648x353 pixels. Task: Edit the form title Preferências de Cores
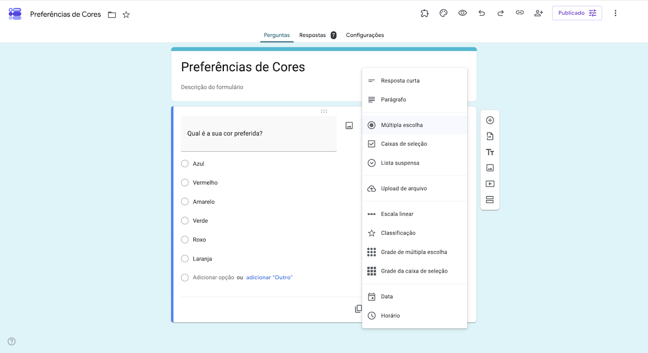click(243, 67)
